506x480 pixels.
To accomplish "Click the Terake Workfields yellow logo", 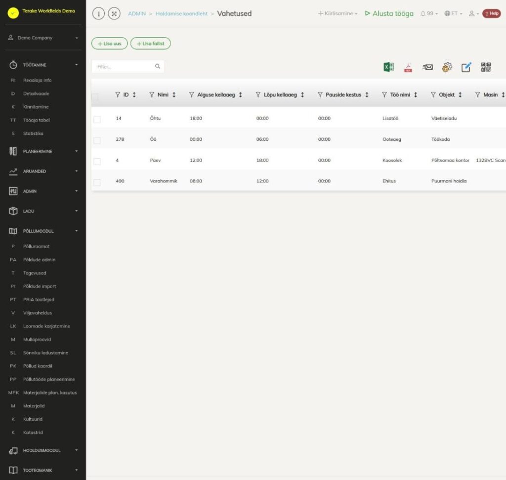I will (x=13, y=13).
